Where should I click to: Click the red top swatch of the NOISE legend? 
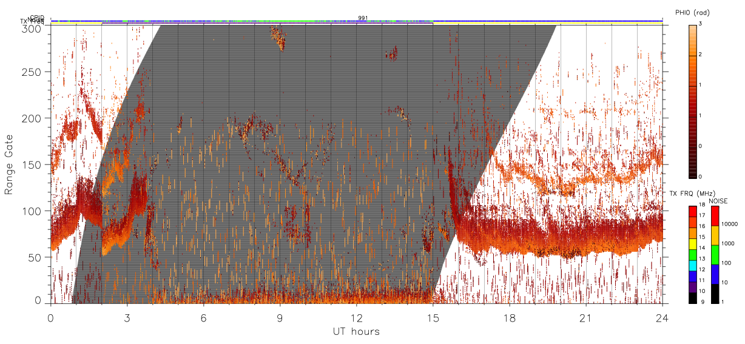(715, 216)
